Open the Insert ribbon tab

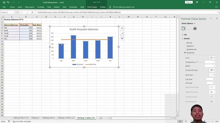(20, 7)
